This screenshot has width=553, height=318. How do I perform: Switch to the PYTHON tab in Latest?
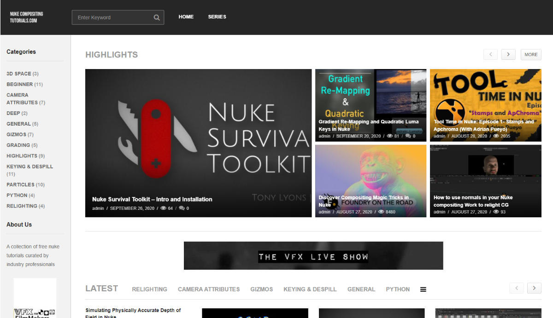[398, 289]
